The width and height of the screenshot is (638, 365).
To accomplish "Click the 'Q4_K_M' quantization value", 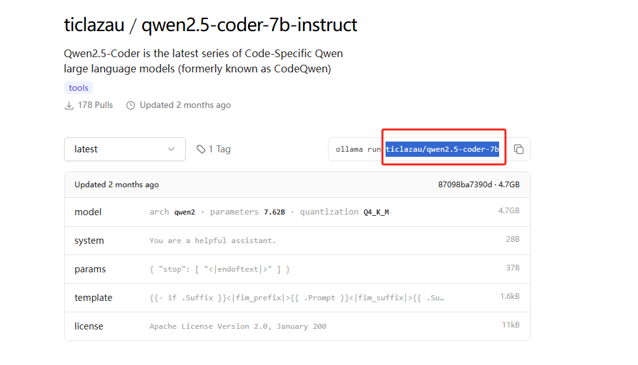I will coord(376,212).
